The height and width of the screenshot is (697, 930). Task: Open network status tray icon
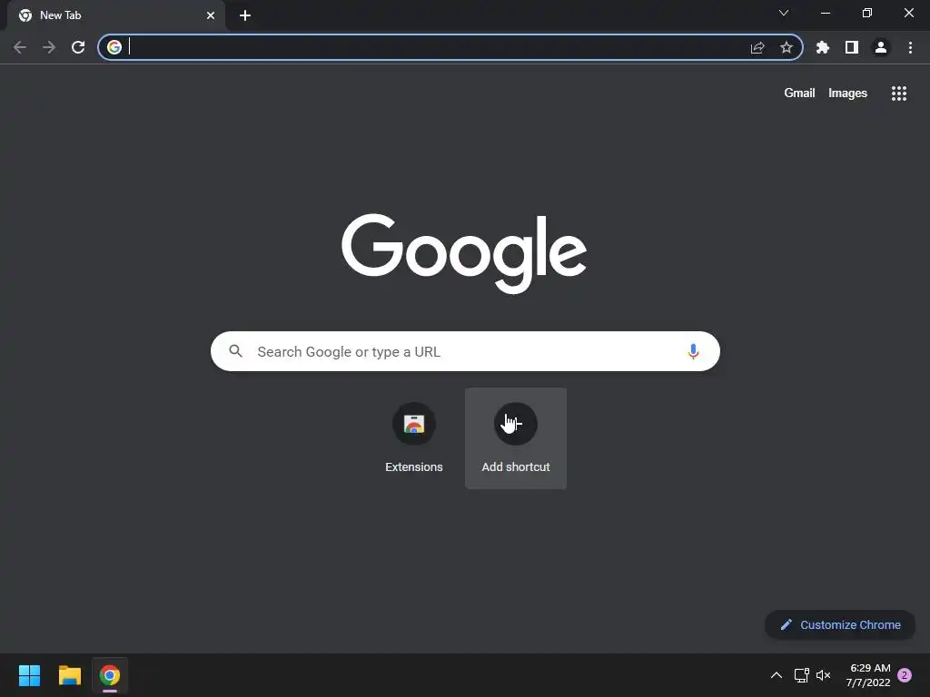802,675
